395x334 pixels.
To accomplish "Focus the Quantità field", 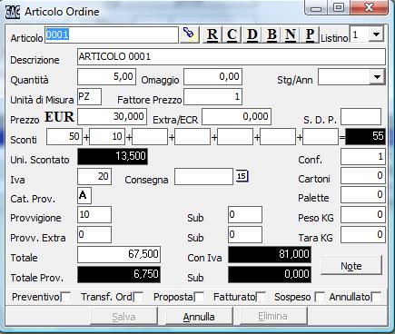I will click(106, 76).
